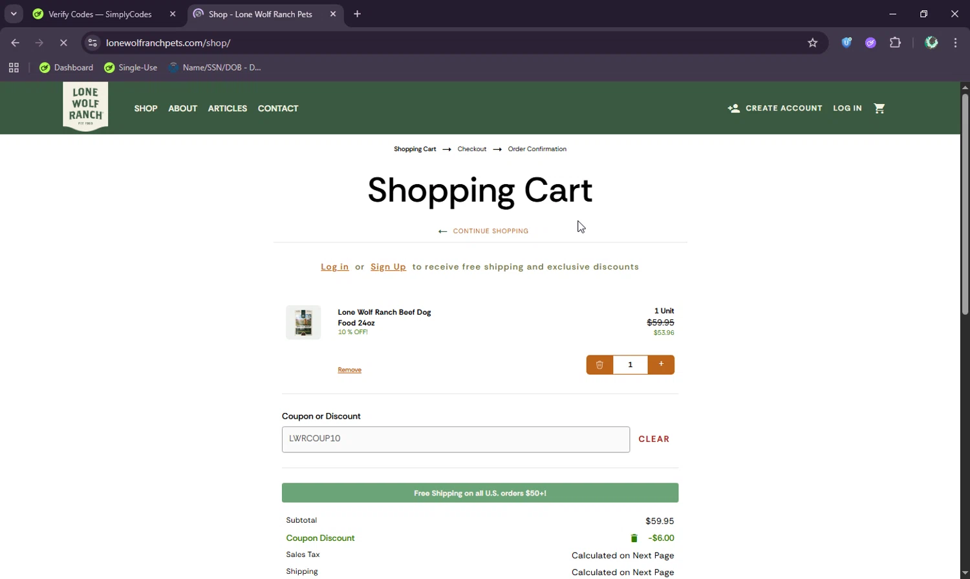Click the $59.95 subtotal value
The height and width of the screenshot is (579, 970).
pyautogui.click(x=660, y=521)
